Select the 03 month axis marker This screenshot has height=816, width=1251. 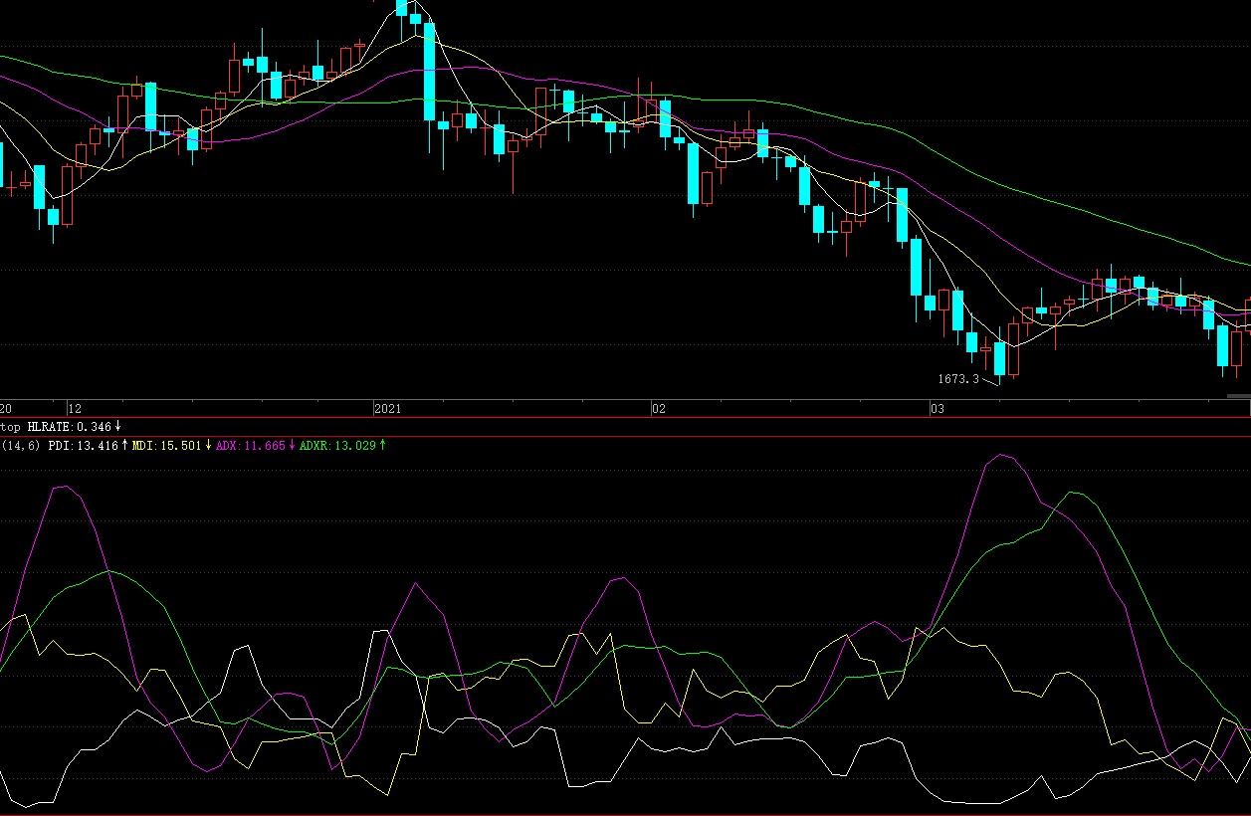[936, 409]
